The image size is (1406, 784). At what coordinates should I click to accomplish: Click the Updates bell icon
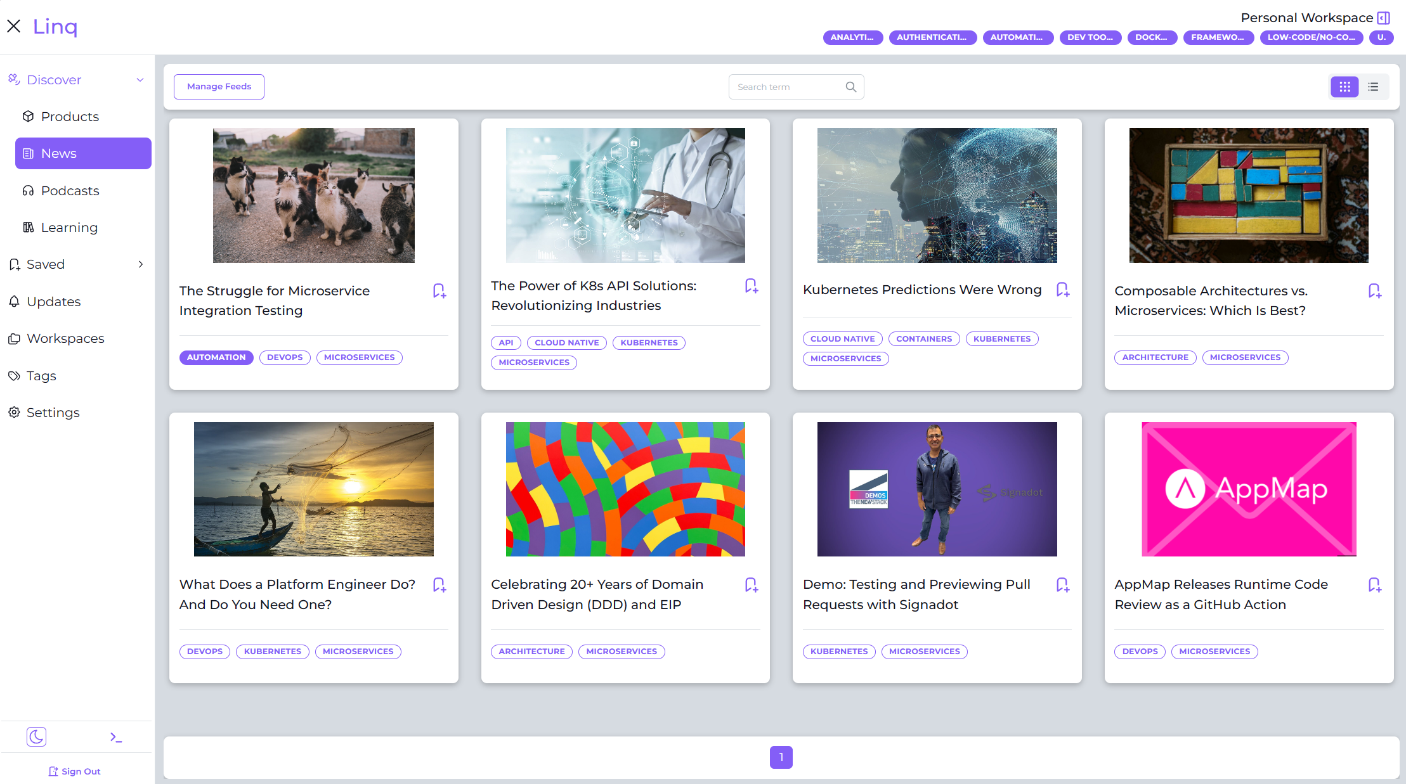click(15, 301)
